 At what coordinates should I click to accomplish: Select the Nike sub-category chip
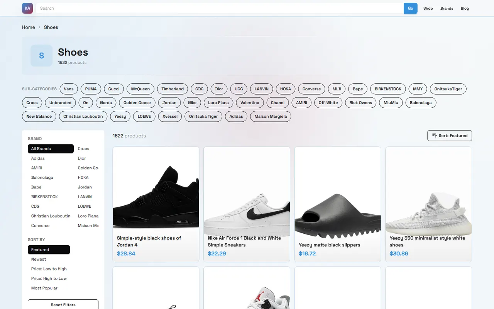[x=192, y=103]
